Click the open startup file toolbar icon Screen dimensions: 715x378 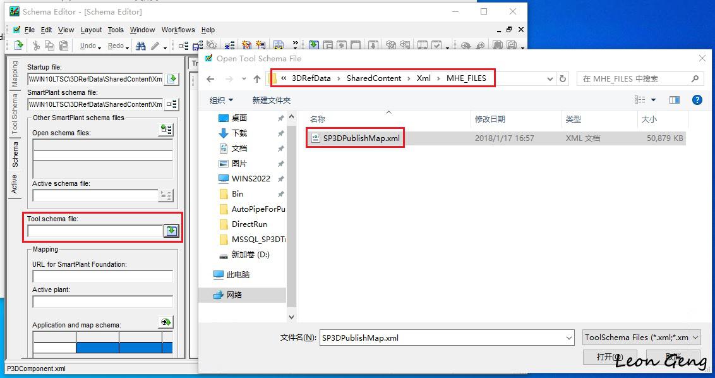click(19, 46)
